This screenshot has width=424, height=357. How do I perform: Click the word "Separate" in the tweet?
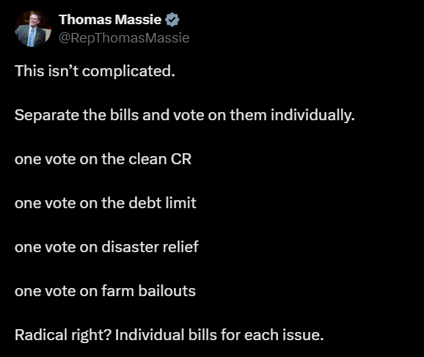[x=47, y=115]
